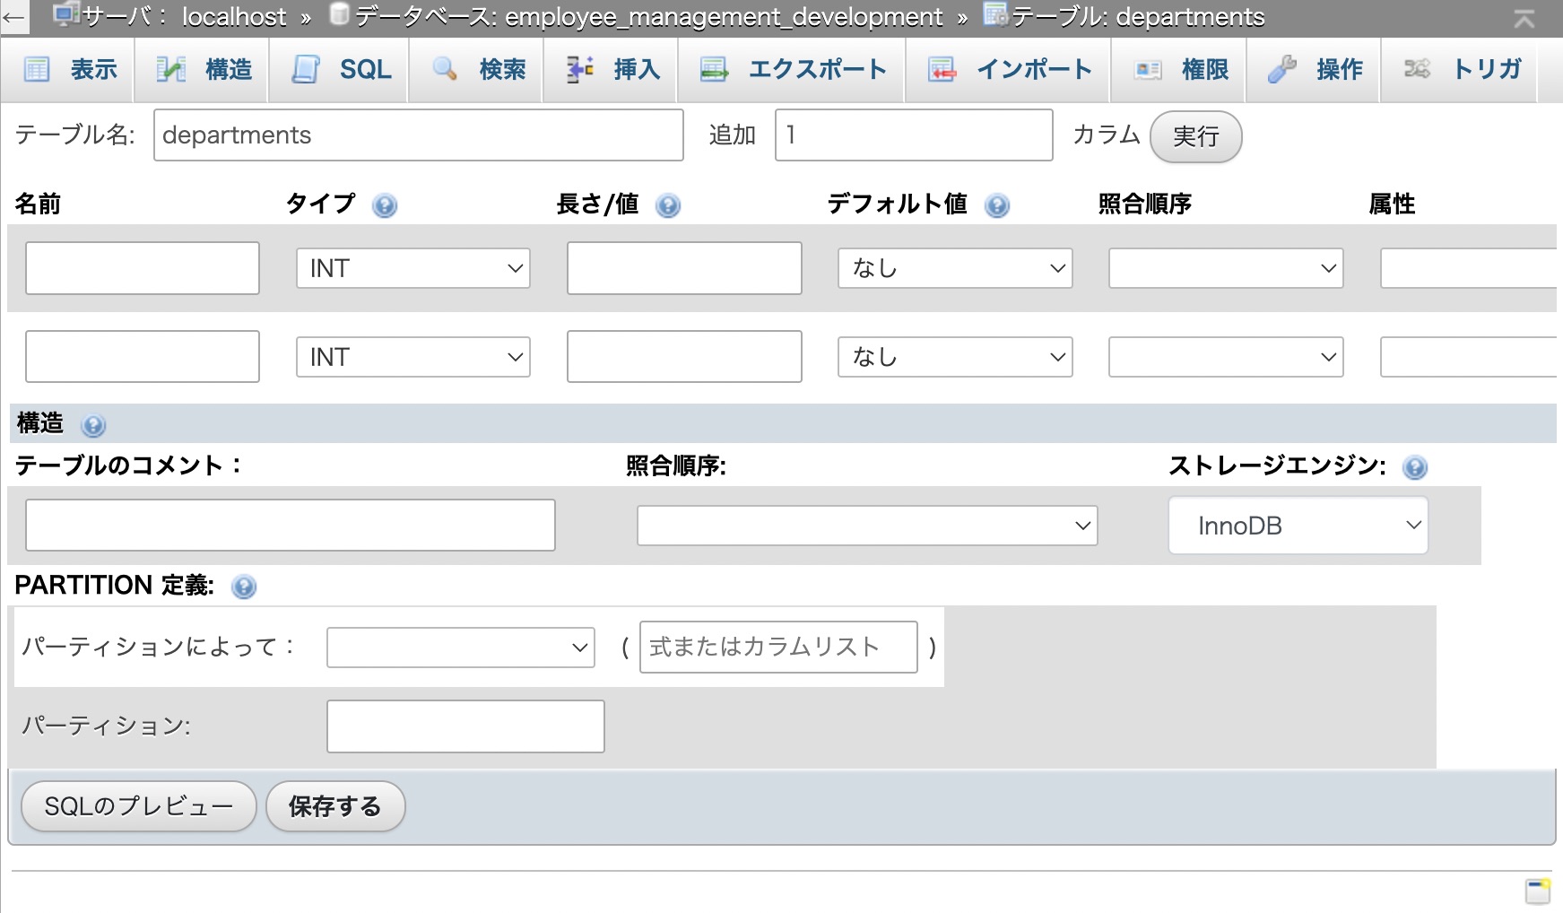Collapse the top panel with the up-arrow icon
Screen dimensions: 1563x913
(1524, 18)
